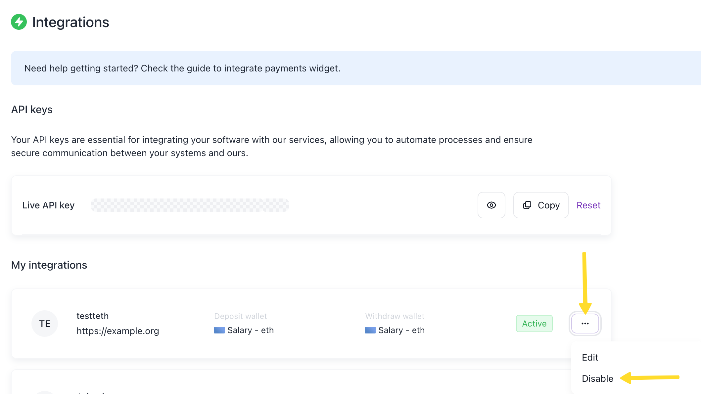Screen dimensions: 701x394
Task: Open the three-dots menu for testteth
Action: [x=585, y=324]
